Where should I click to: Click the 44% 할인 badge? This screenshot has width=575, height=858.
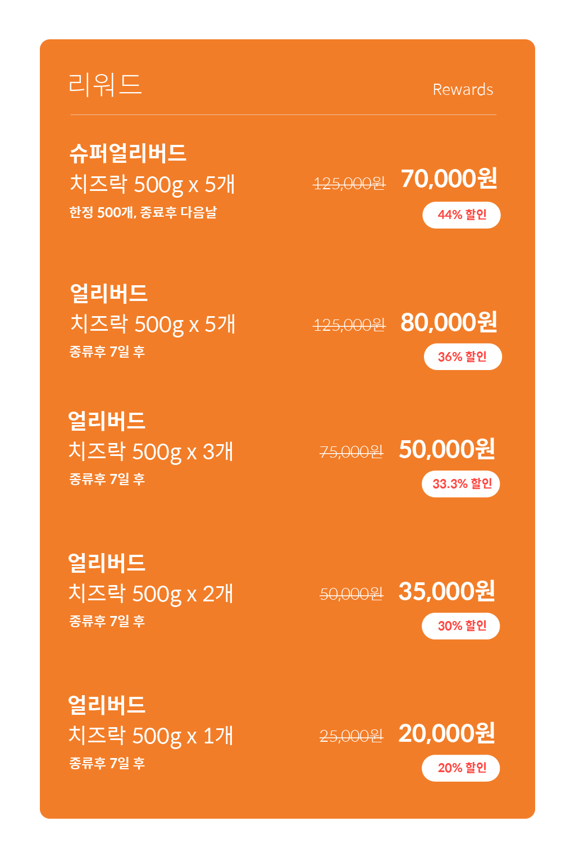point(462,215)
